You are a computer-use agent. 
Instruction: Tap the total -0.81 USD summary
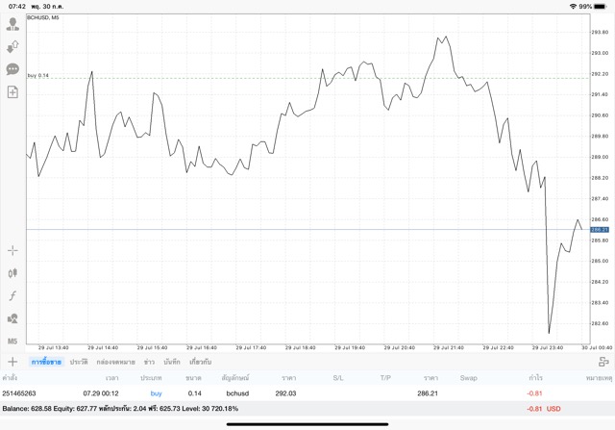tap(543, 409)
